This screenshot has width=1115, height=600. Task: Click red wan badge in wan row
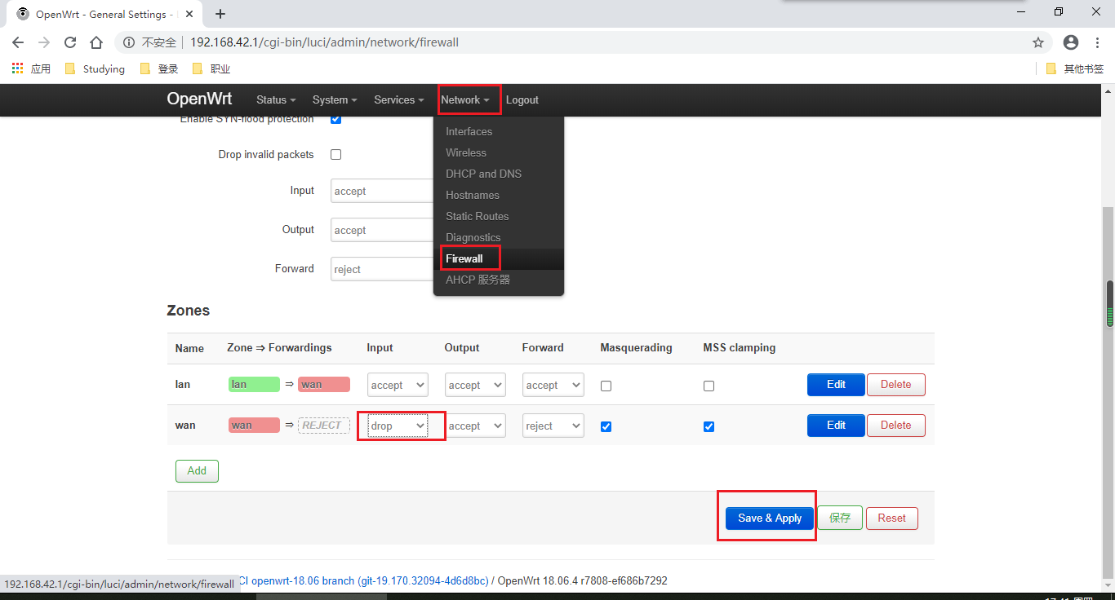coord(254,426)
